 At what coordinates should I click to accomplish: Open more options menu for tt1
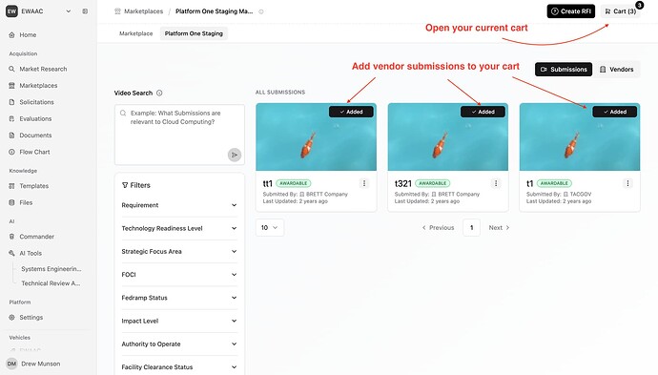[x=364, y=183]
